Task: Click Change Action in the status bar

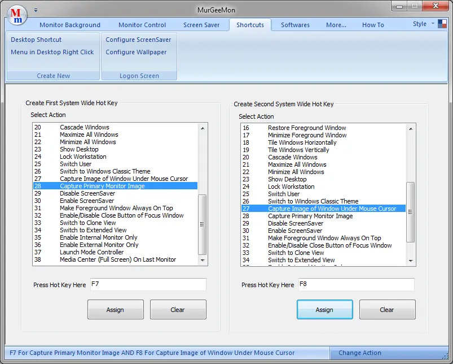Action: coord(360,353)
